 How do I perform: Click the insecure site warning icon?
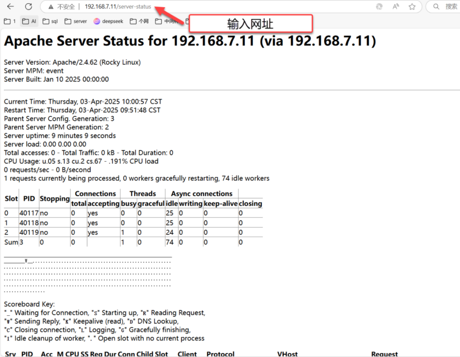[51, 7]
